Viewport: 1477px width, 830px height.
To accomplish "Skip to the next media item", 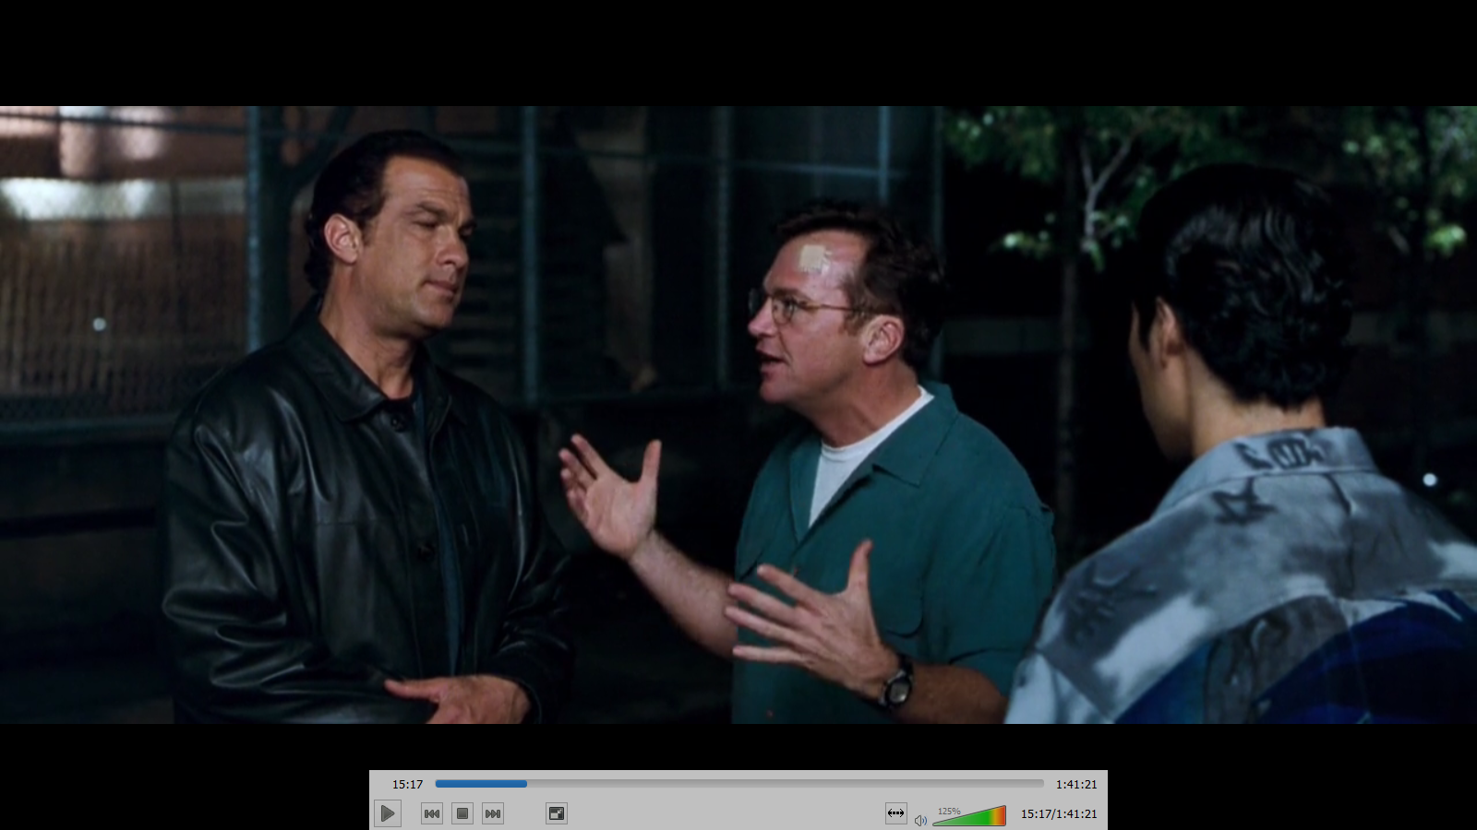I will [x=493, y=813].
